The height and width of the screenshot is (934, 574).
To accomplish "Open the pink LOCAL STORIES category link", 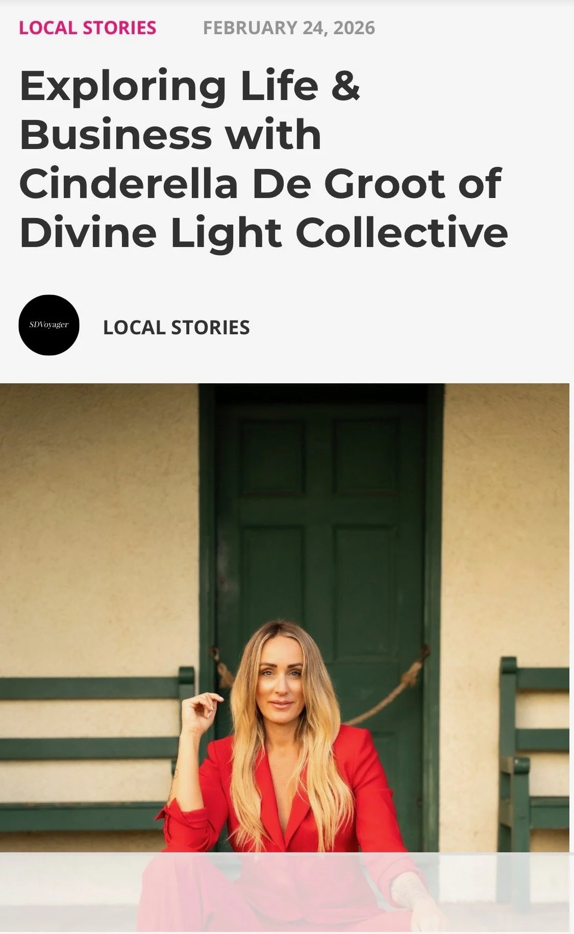I will tap(87, 28).
